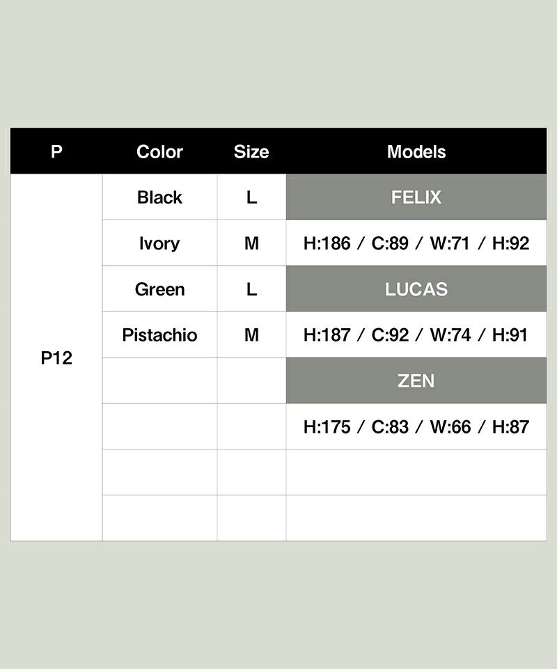The image size is (557, 669).
Task: Select size L in the Green row
Action: (251, 289)
